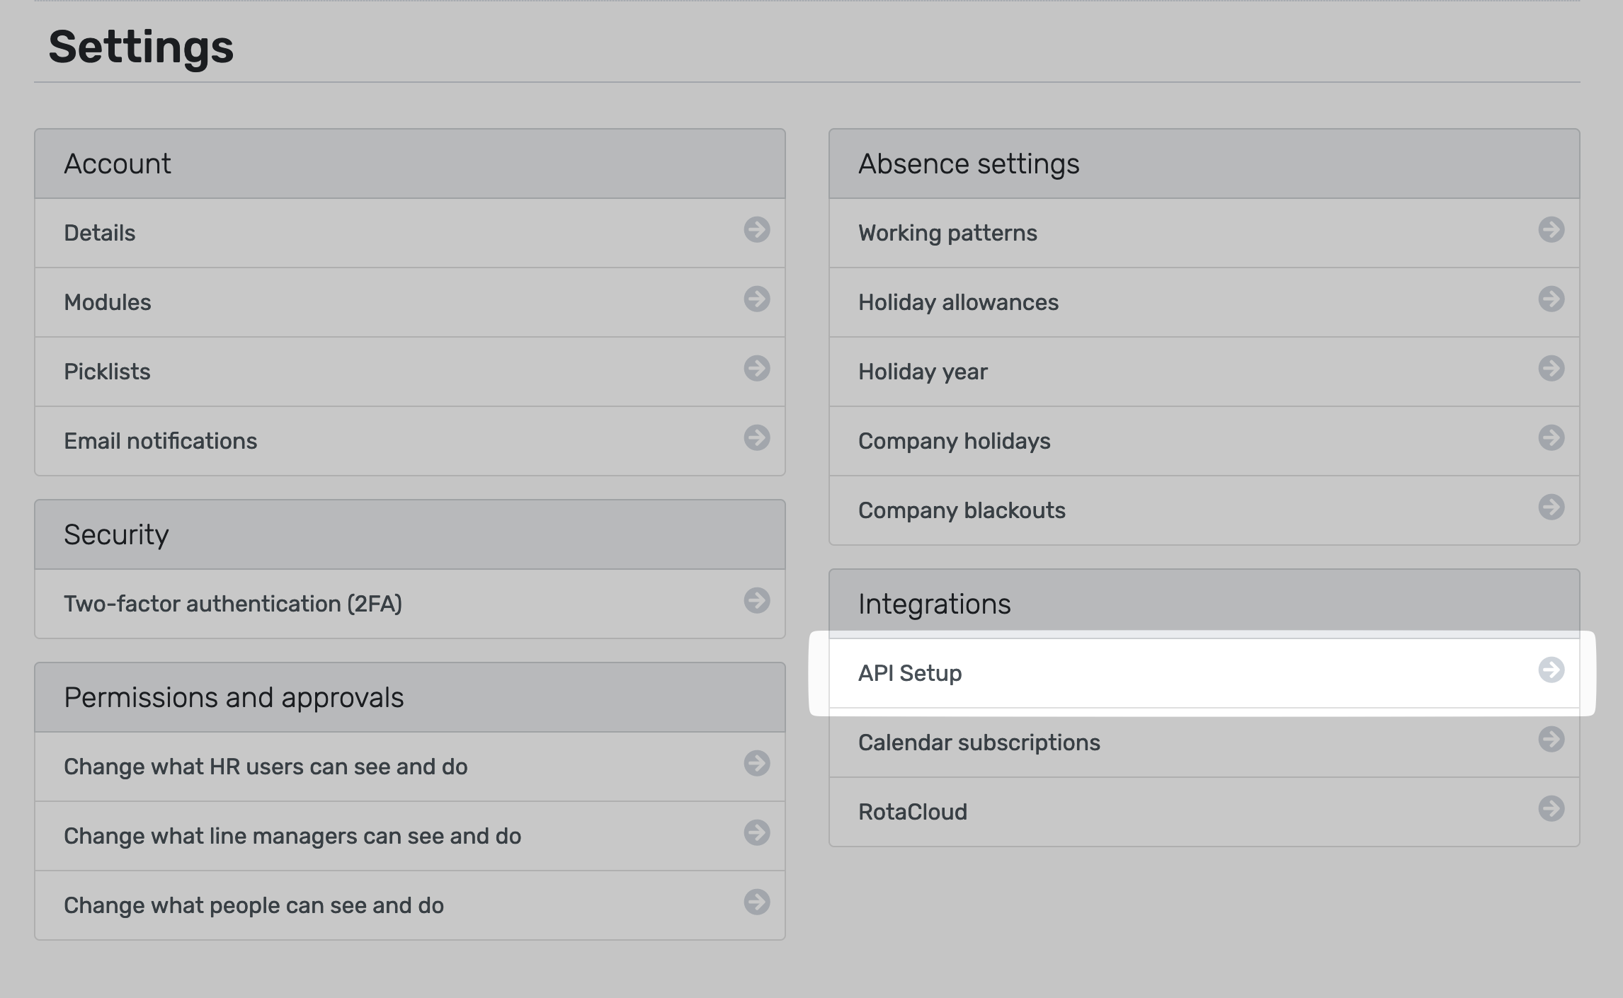Select Change what line managers can see

click(x=292, y=837)
